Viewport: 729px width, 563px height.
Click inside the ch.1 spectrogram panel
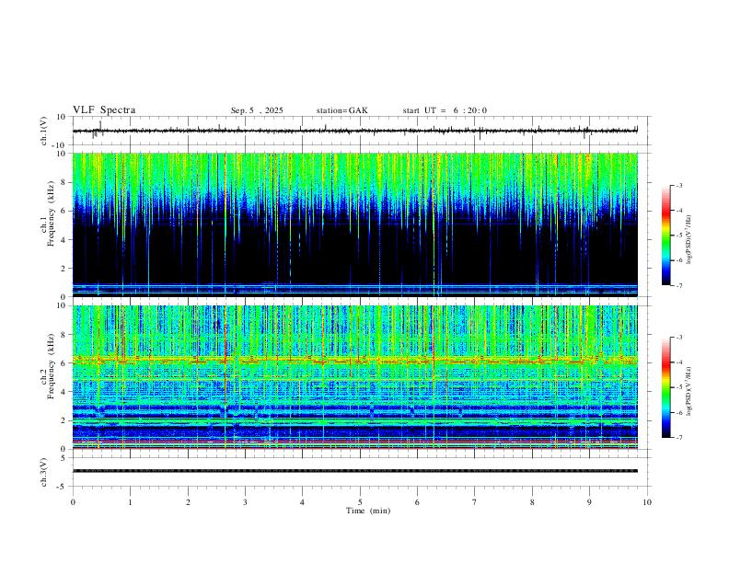[x=355, y=224]
